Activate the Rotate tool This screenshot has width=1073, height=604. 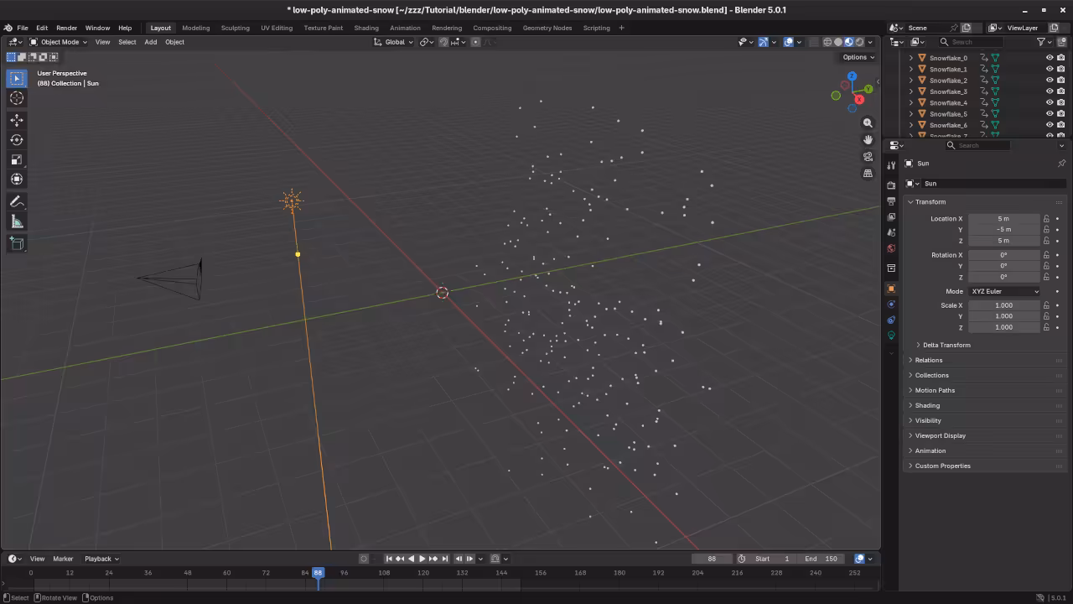coord(17,140)
